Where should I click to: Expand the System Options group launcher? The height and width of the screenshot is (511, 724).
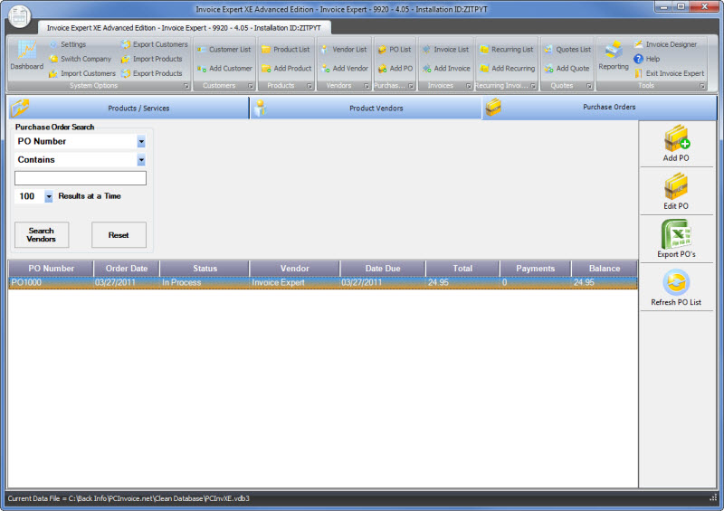(x=186, y=86)
